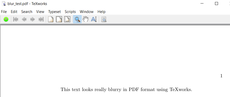Open the File menu
Viewport: 230px width, 97px height.
coord(4,12)
